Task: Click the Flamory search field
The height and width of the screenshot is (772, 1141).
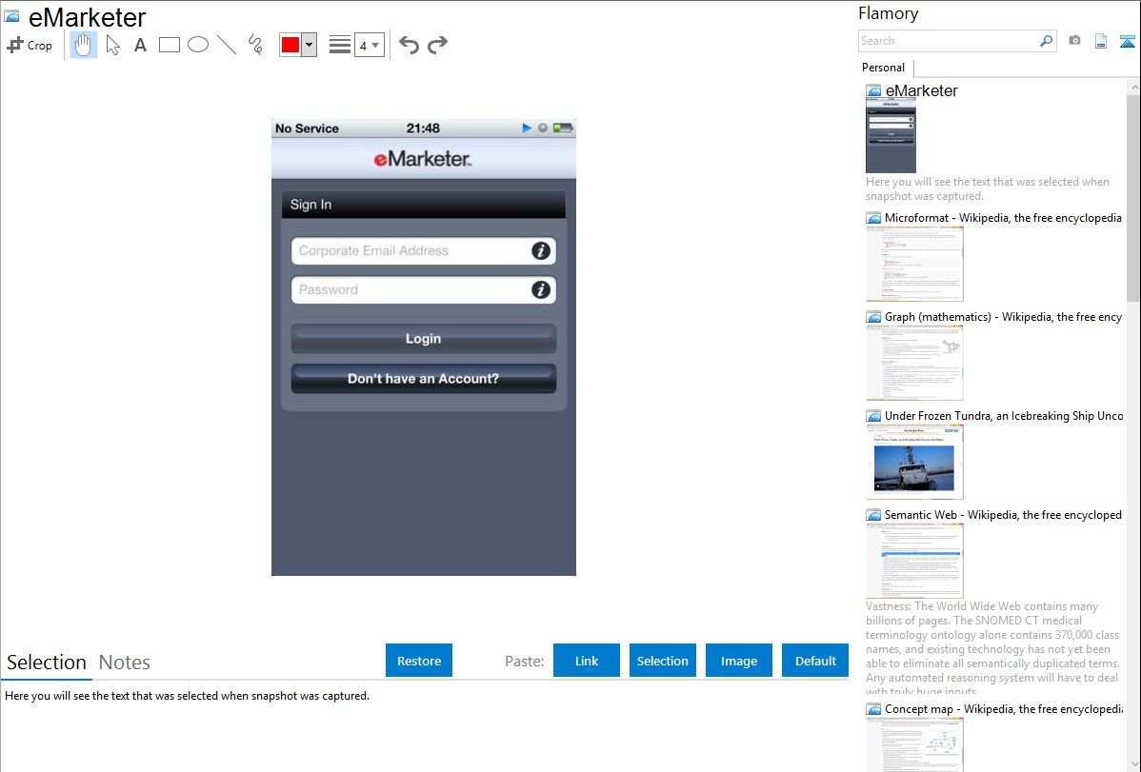Action: tap(949, 41)
